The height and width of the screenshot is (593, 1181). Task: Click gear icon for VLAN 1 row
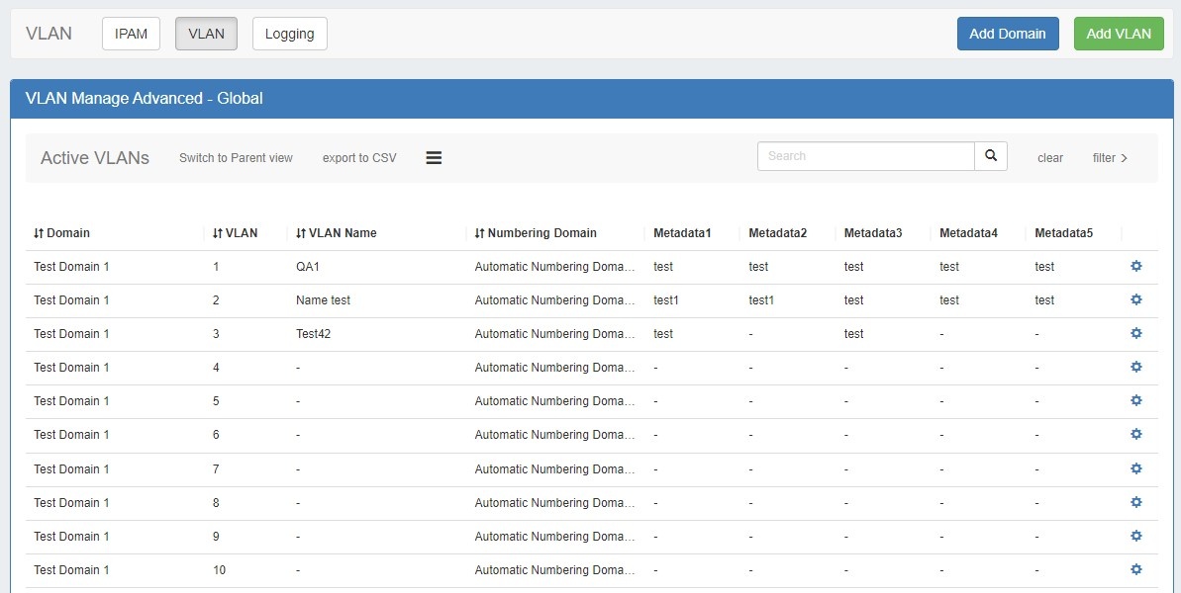(x=1135, y=266)
